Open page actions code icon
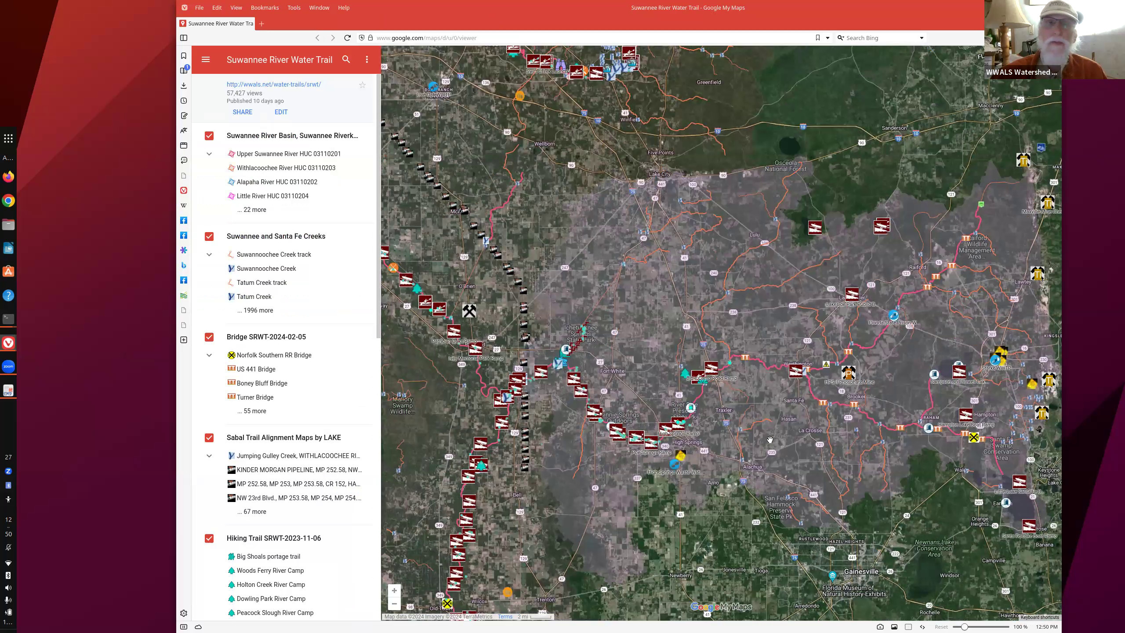1125x633 pixels. (922, 627)
